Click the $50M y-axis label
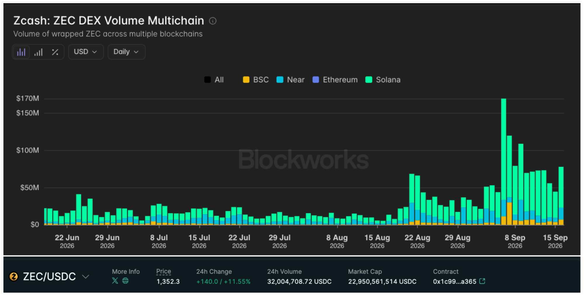 (x=30, y=187)
